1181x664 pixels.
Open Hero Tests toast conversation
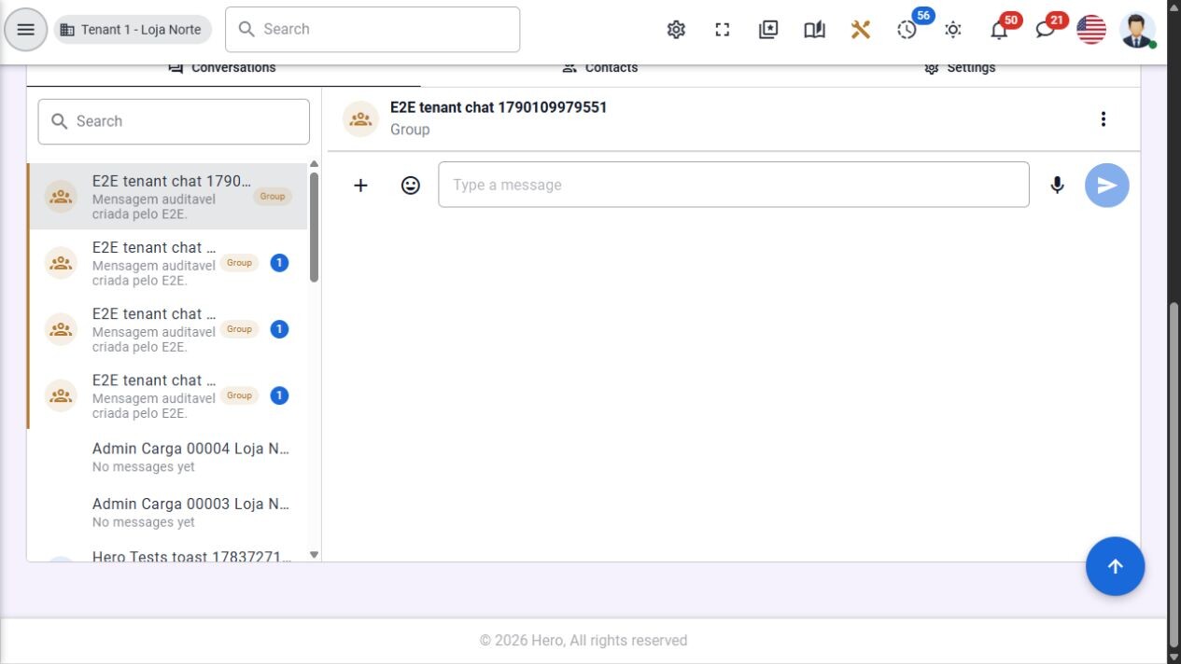(168, 556)
